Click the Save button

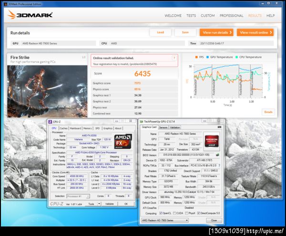pos(185,32)
